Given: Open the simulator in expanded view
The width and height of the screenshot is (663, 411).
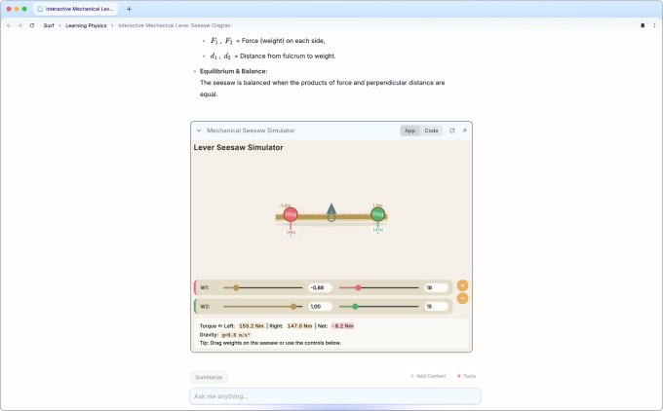Looking at the screenshot, I should [464, 131].
